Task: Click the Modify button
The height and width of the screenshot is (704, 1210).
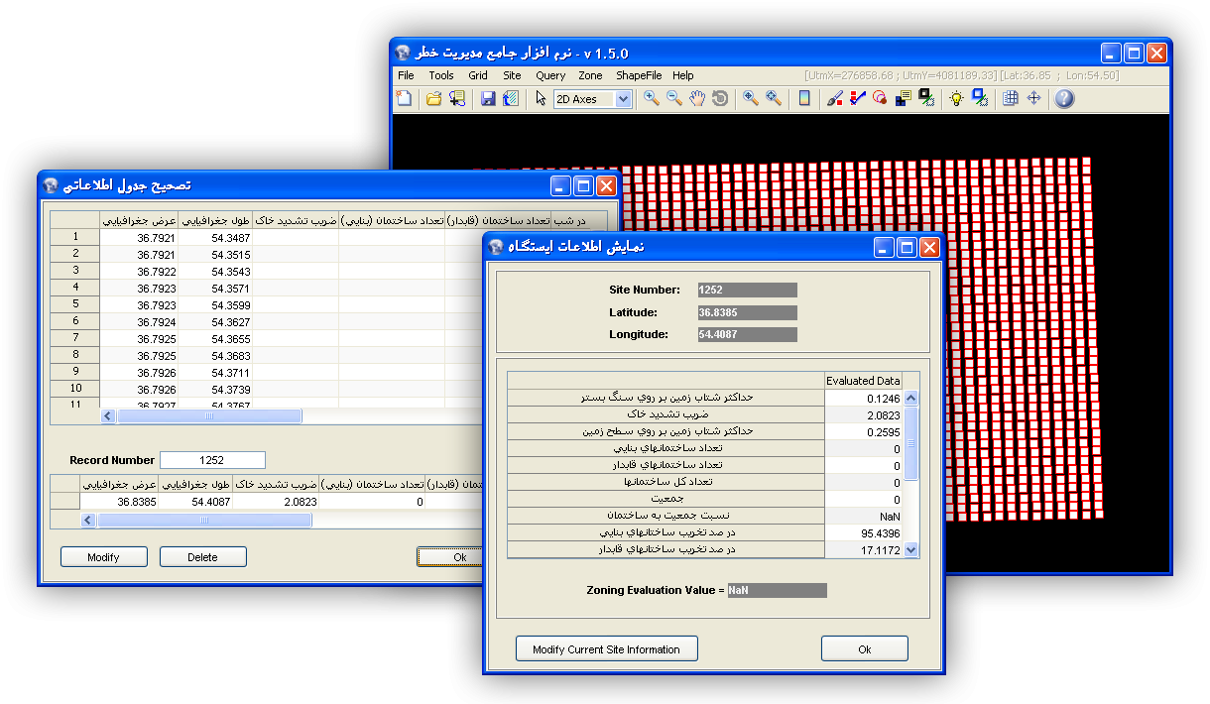Action: (103, 557)
